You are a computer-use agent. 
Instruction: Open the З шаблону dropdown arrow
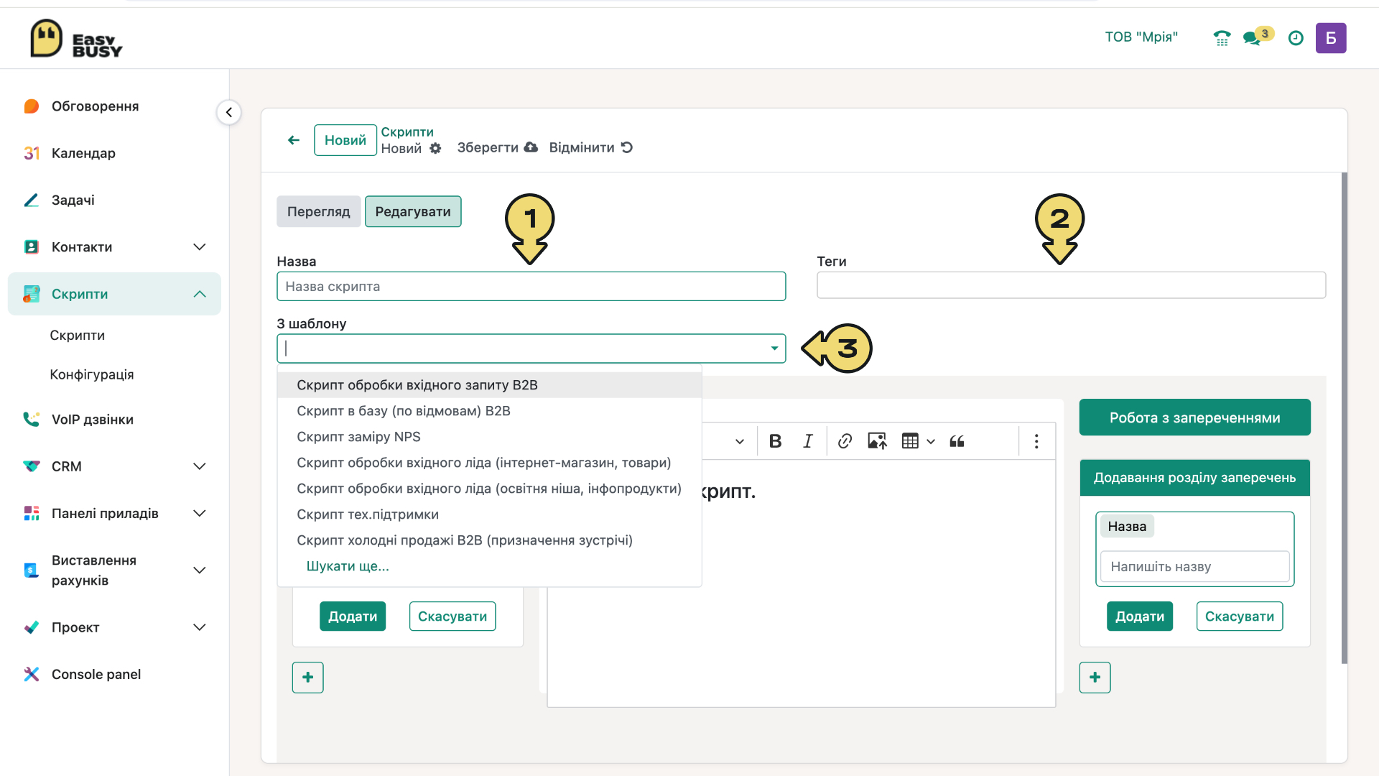coord(774,348)
